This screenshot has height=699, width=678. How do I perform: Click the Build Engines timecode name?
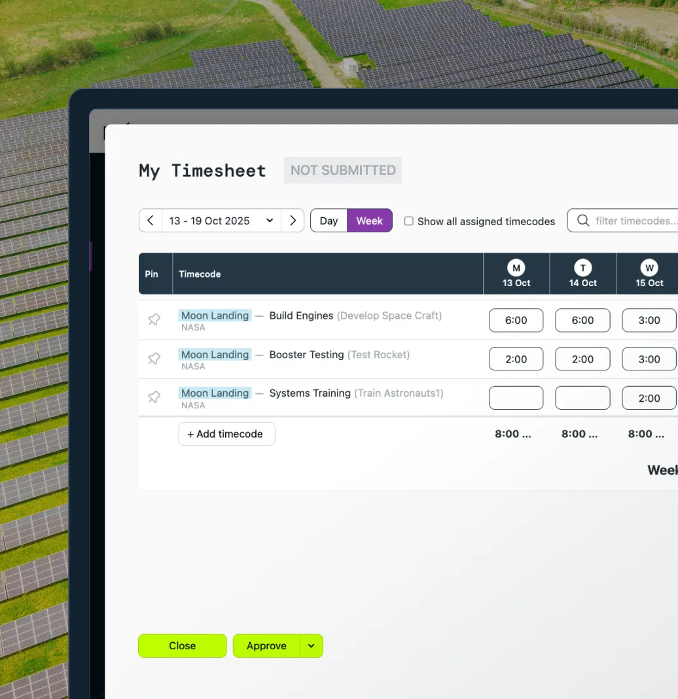point(301,315)
